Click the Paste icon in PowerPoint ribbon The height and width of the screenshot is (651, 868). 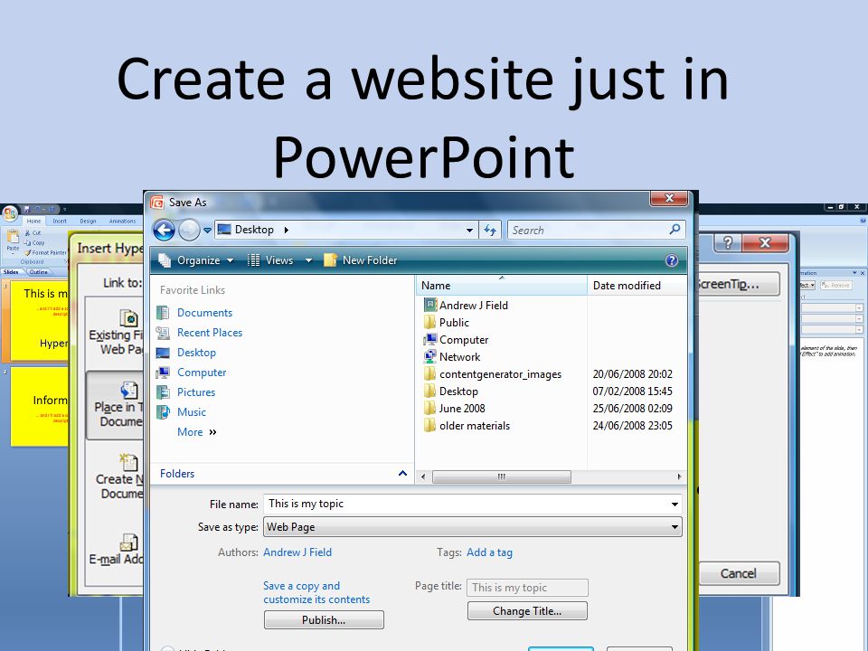click(x=13, y=239)
